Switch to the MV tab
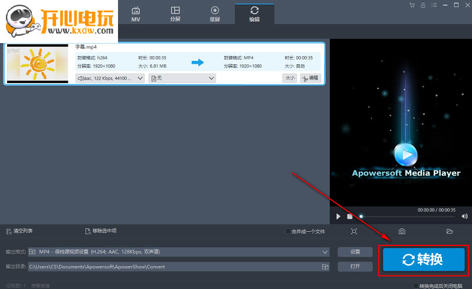Image resolution: width=472 pixels, height=289 pixels. 135,13
